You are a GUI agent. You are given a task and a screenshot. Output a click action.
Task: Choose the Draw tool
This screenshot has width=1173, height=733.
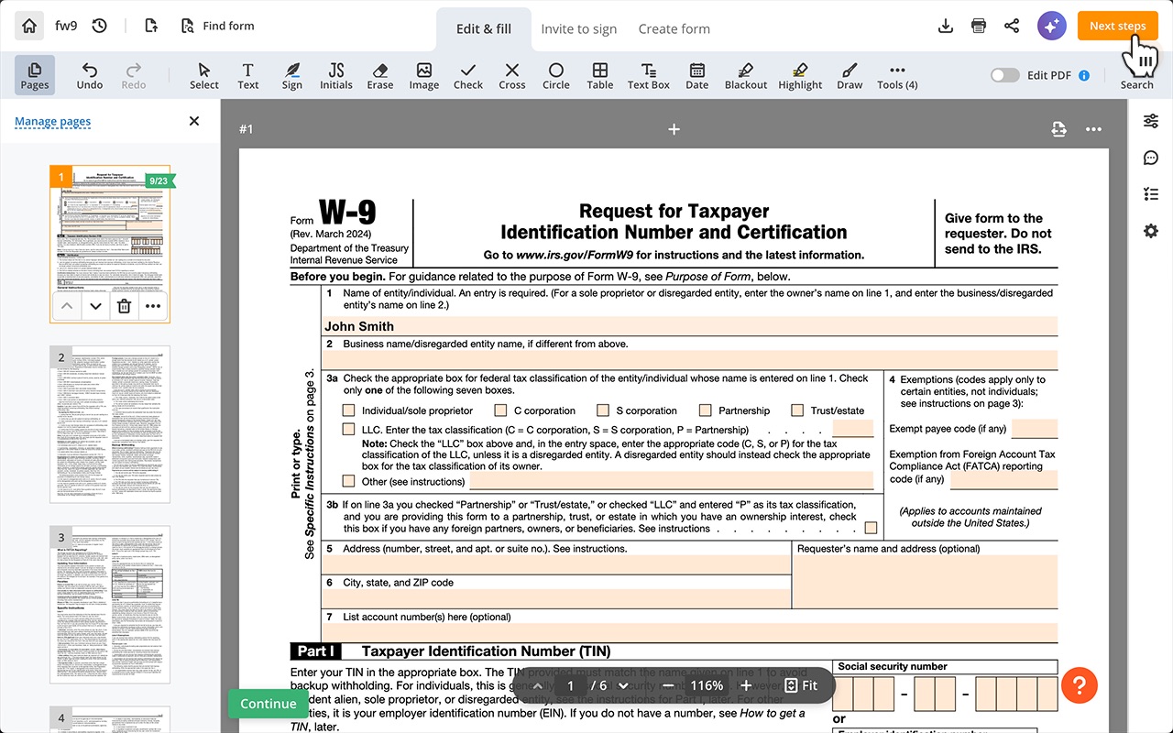coord(850,75)
